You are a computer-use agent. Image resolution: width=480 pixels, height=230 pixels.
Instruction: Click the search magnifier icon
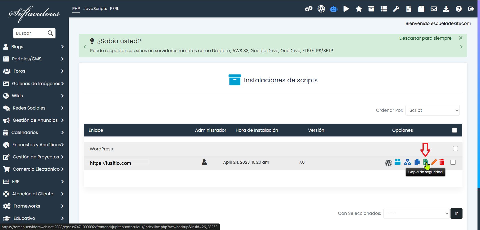[x=50, y=33]
